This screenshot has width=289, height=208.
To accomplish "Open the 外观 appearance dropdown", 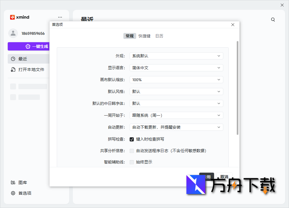I will coord(176,56).
